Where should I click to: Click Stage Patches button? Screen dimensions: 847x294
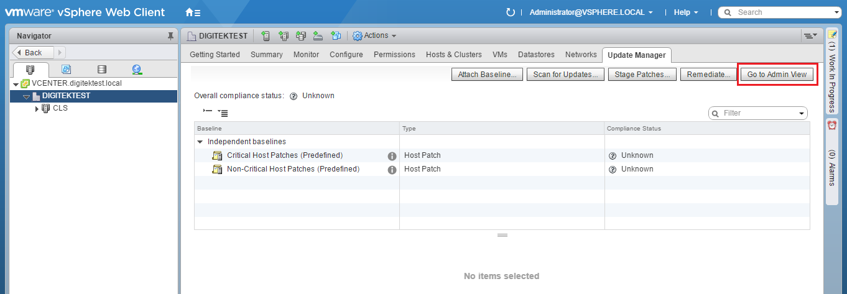[x=642, y=75]
